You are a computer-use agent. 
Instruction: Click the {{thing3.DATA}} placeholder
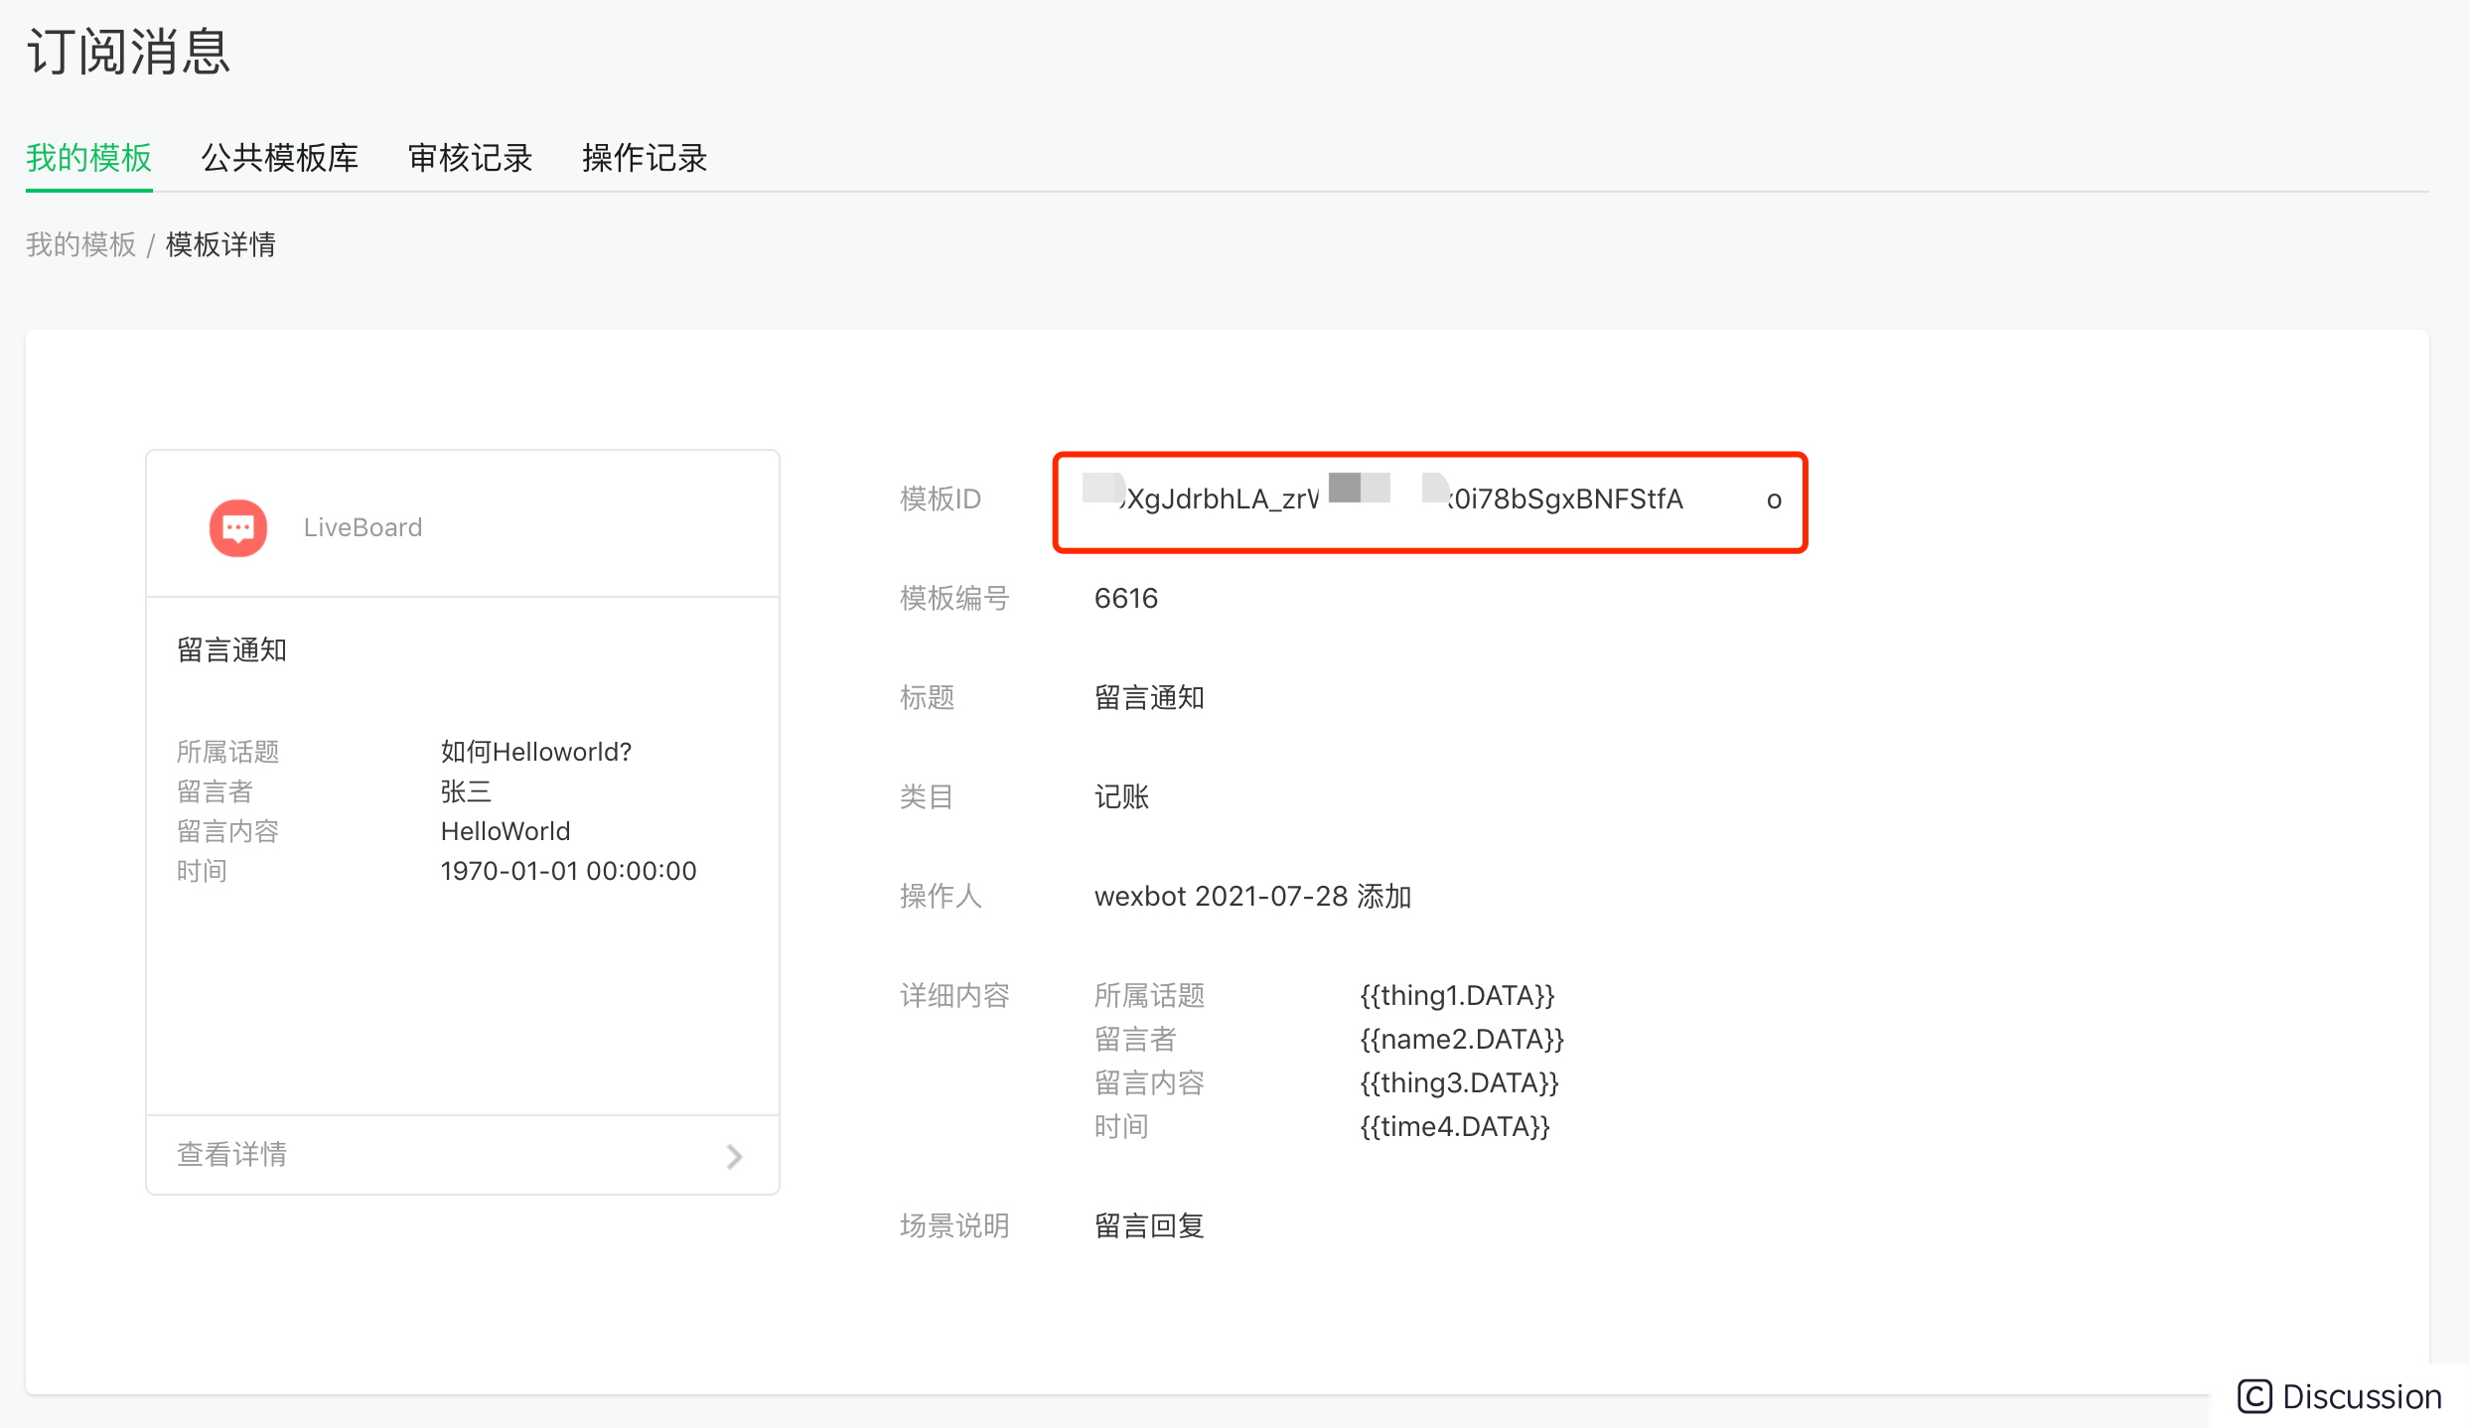1459,1082
